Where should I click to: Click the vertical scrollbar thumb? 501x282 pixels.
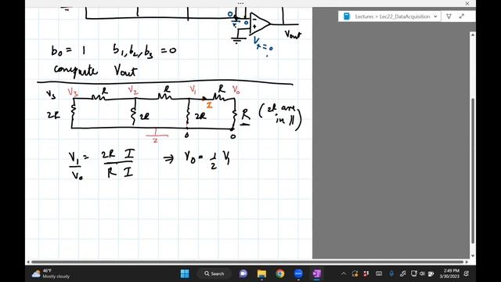click(473, 171)
